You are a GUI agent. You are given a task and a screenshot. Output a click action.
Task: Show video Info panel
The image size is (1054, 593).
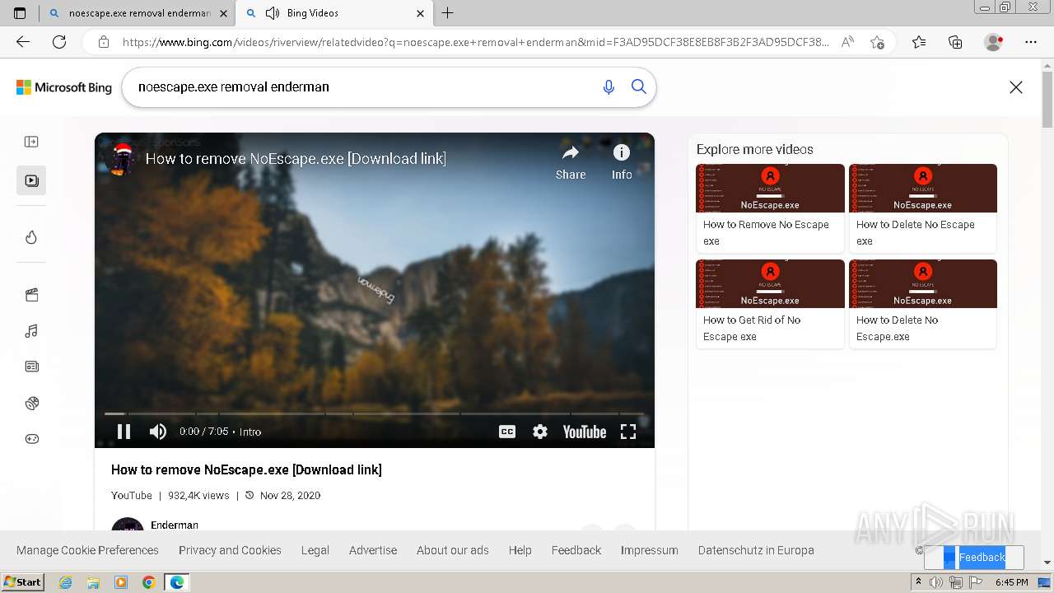point(622,162)
